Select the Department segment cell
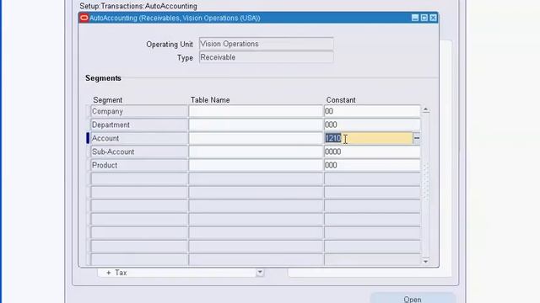540x303 pixels. pyautogui.click(x=139, y=125)
